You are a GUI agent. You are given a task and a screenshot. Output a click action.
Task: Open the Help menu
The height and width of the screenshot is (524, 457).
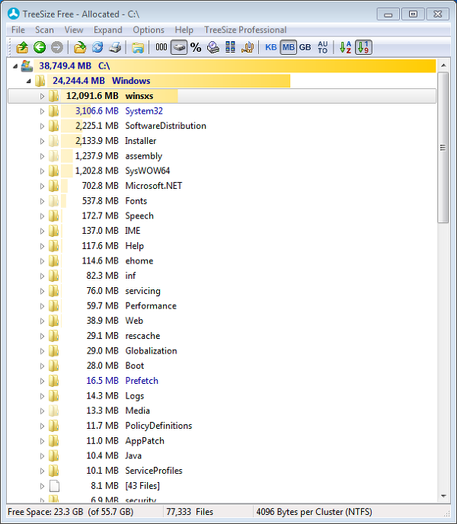[184, 30]
